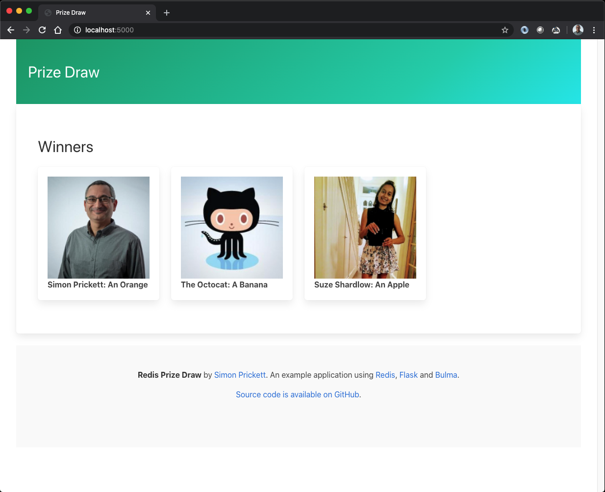The image size is (605, 492).
Task: Bookmark this page with the star
Action: click(x=505, y=30)
